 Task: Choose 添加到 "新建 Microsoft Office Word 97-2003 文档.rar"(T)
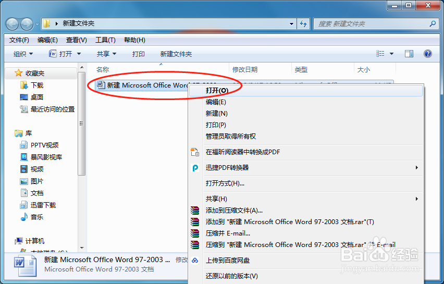point(306,221)
